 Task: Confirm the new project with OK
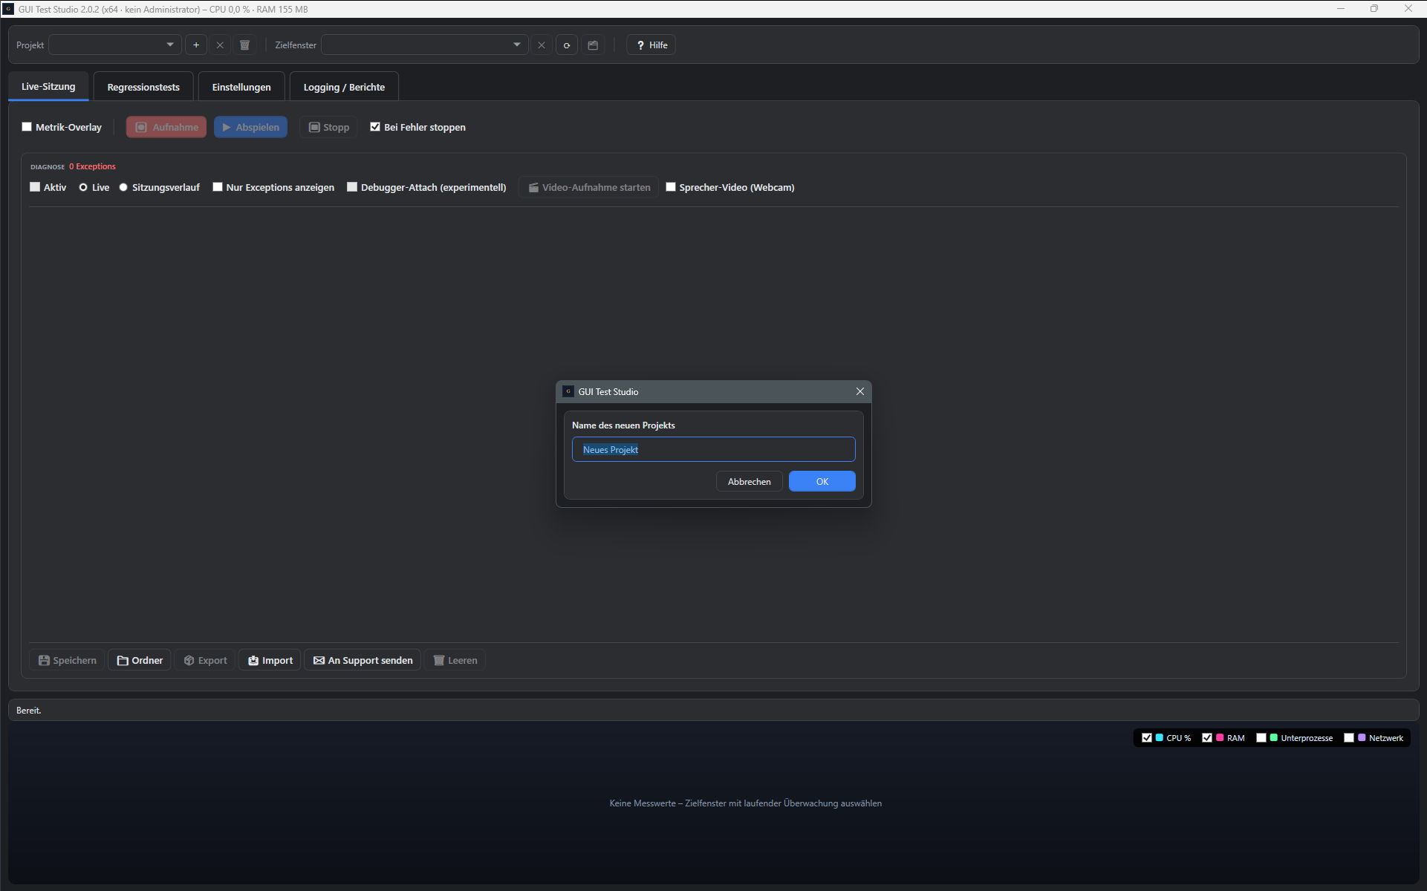click(822, 481)
